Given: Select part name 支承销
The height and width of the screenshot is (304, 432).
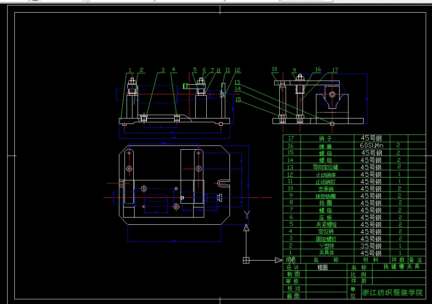Looking at the screenshot, I should (x=326, y=189).
